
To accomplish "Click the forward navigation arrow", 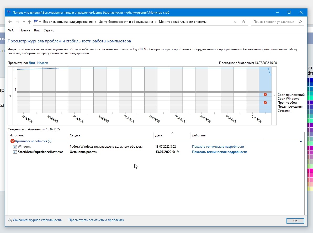I will coord(18,22).
